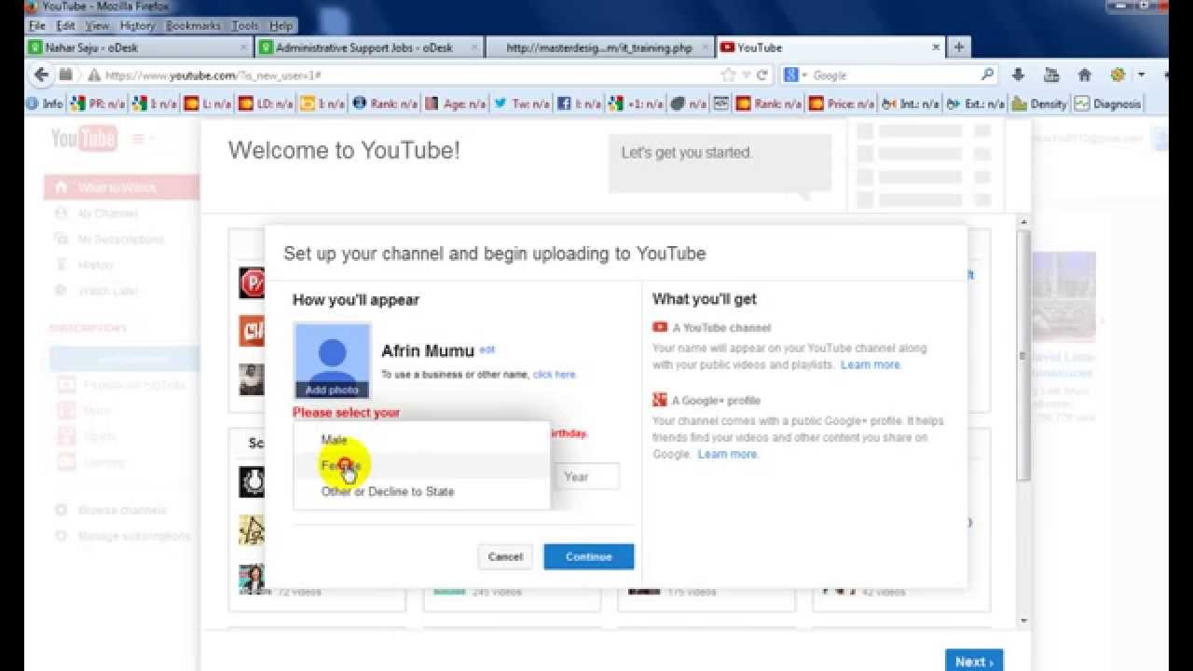
Task: Go to the Firefox home page icon
Action: point(1084,75)
